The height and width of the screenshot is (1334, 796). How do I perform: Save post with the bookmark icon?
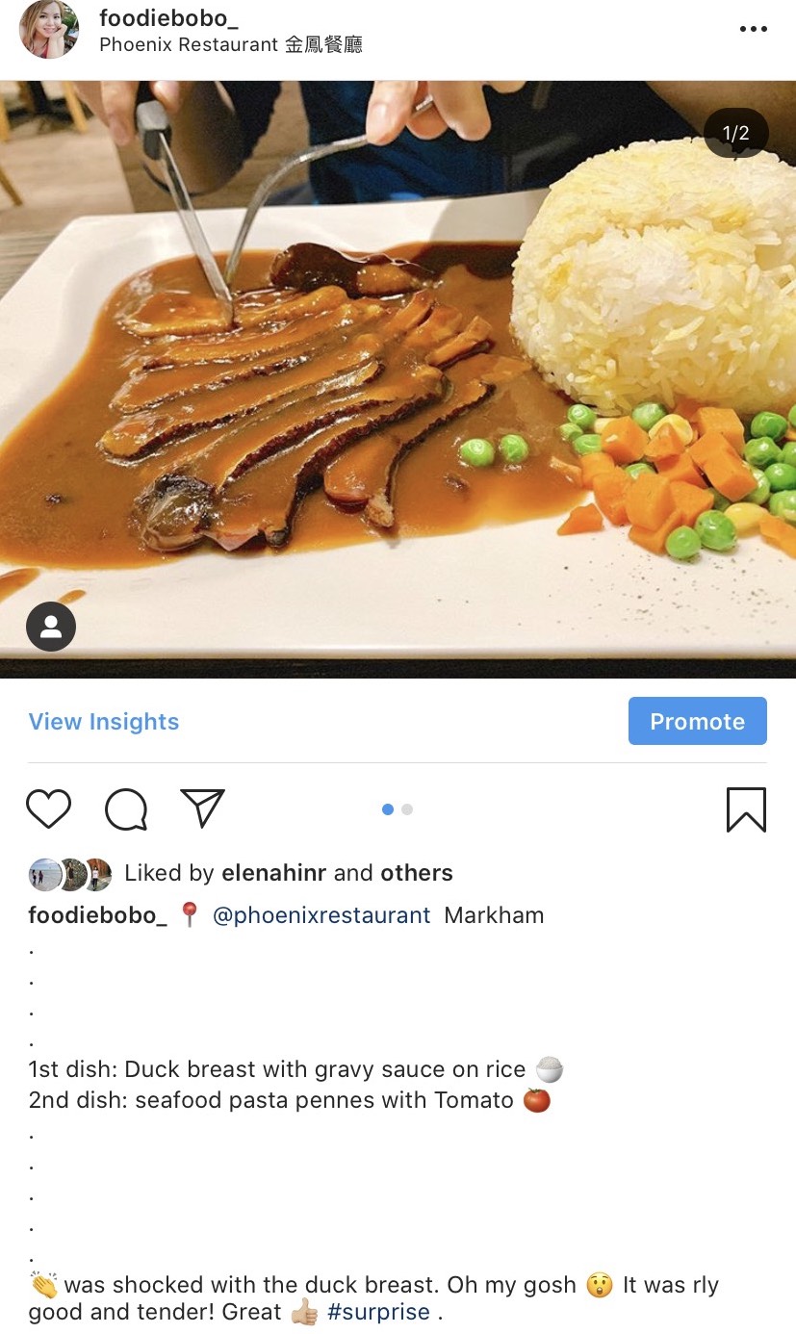pos(746,809)
